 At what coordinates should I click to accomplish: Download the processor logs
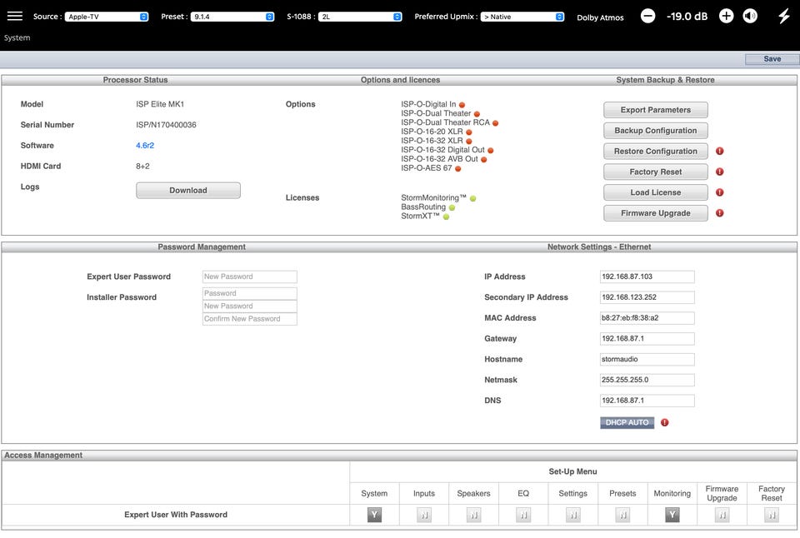pyautogui.click(x=188, y=190)
